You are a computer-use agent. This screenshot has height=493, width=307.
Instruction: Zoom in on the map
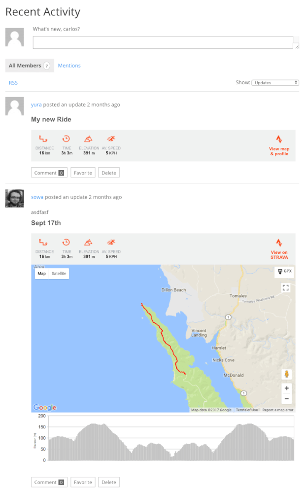pyautogui.click(x=286, y=388)
